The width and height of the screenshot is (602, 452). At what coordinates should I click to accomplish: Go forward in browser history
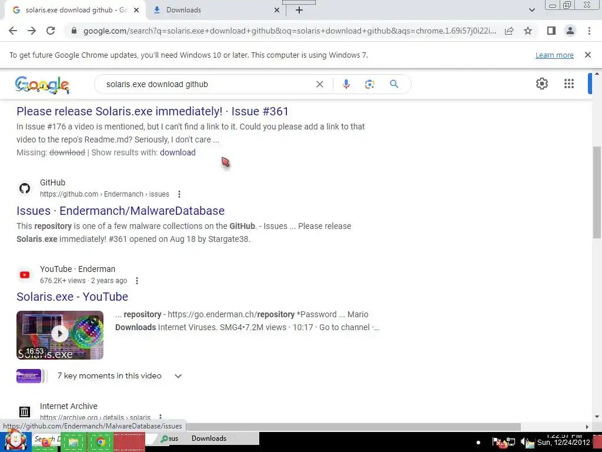pos(32,31)
